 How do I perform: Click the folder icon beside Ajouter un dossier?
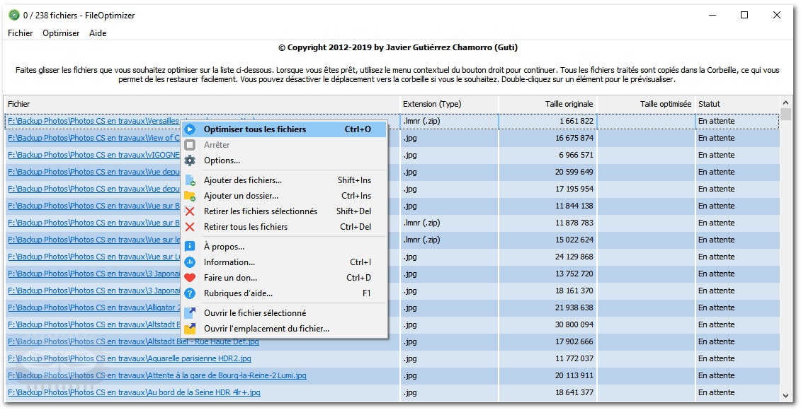click(x=190, y=196)
